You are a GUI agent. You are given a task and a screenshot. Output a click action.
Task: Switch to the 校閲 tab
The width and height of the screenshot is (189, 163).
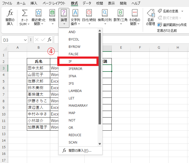(x=100, y=3)
